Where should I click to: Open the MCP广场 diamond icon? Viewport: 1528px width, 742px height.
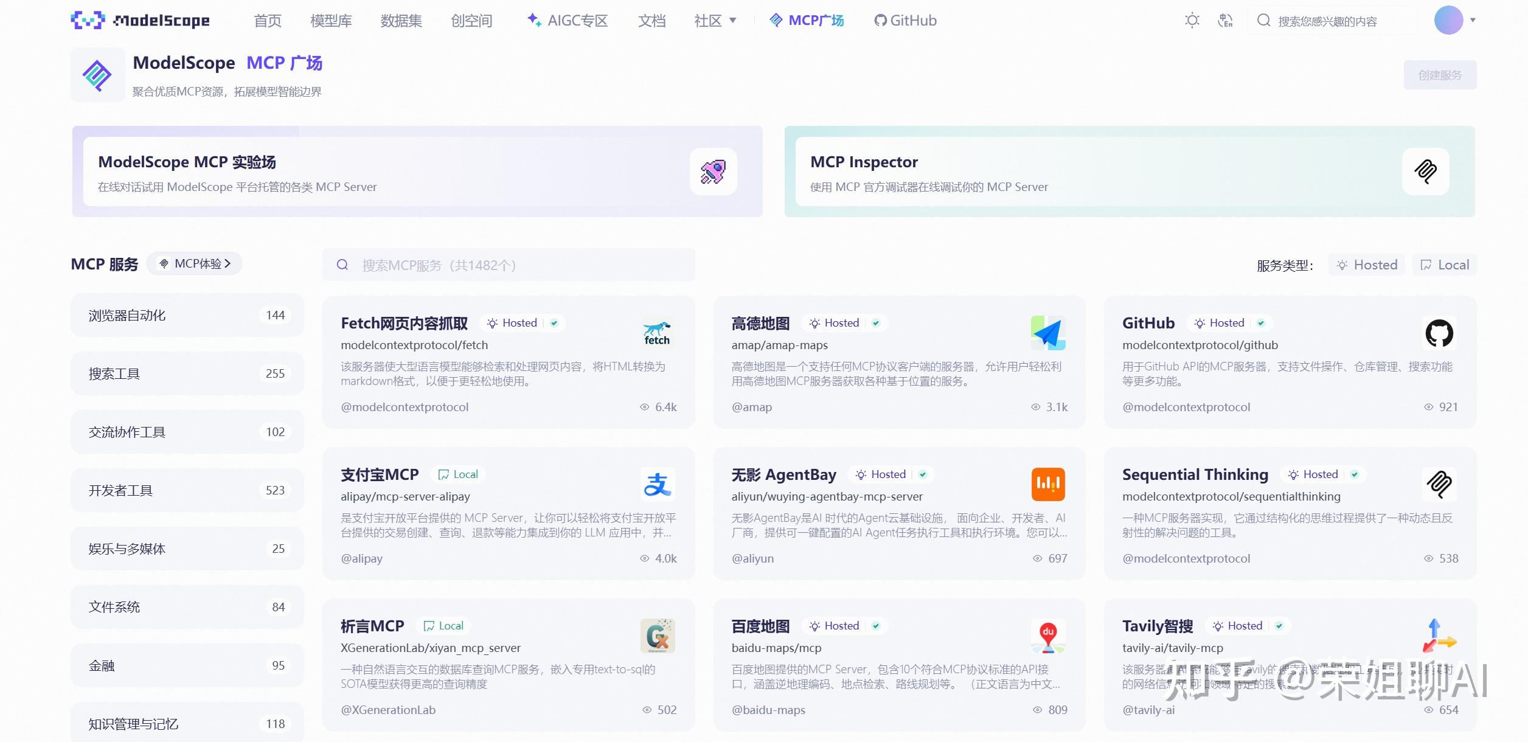point(775,20)
